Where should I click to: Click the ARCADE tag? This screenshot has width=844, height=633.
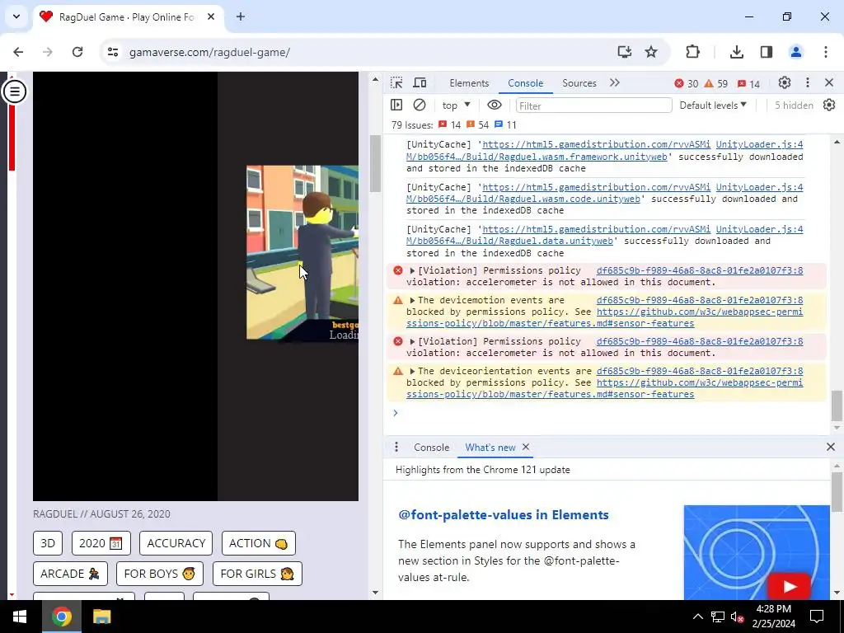(x=70, y=574)
